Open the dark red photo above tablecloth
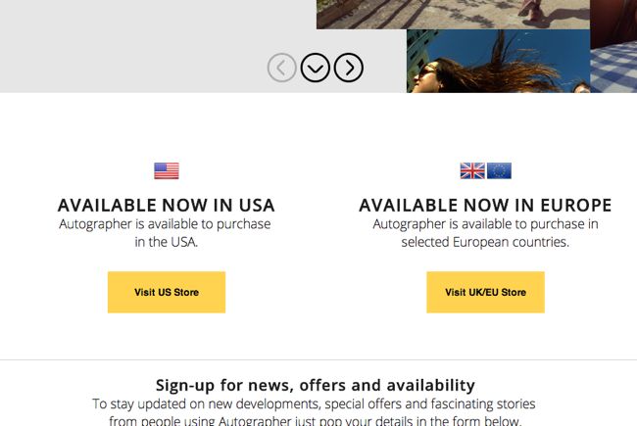 click(613, 22)
